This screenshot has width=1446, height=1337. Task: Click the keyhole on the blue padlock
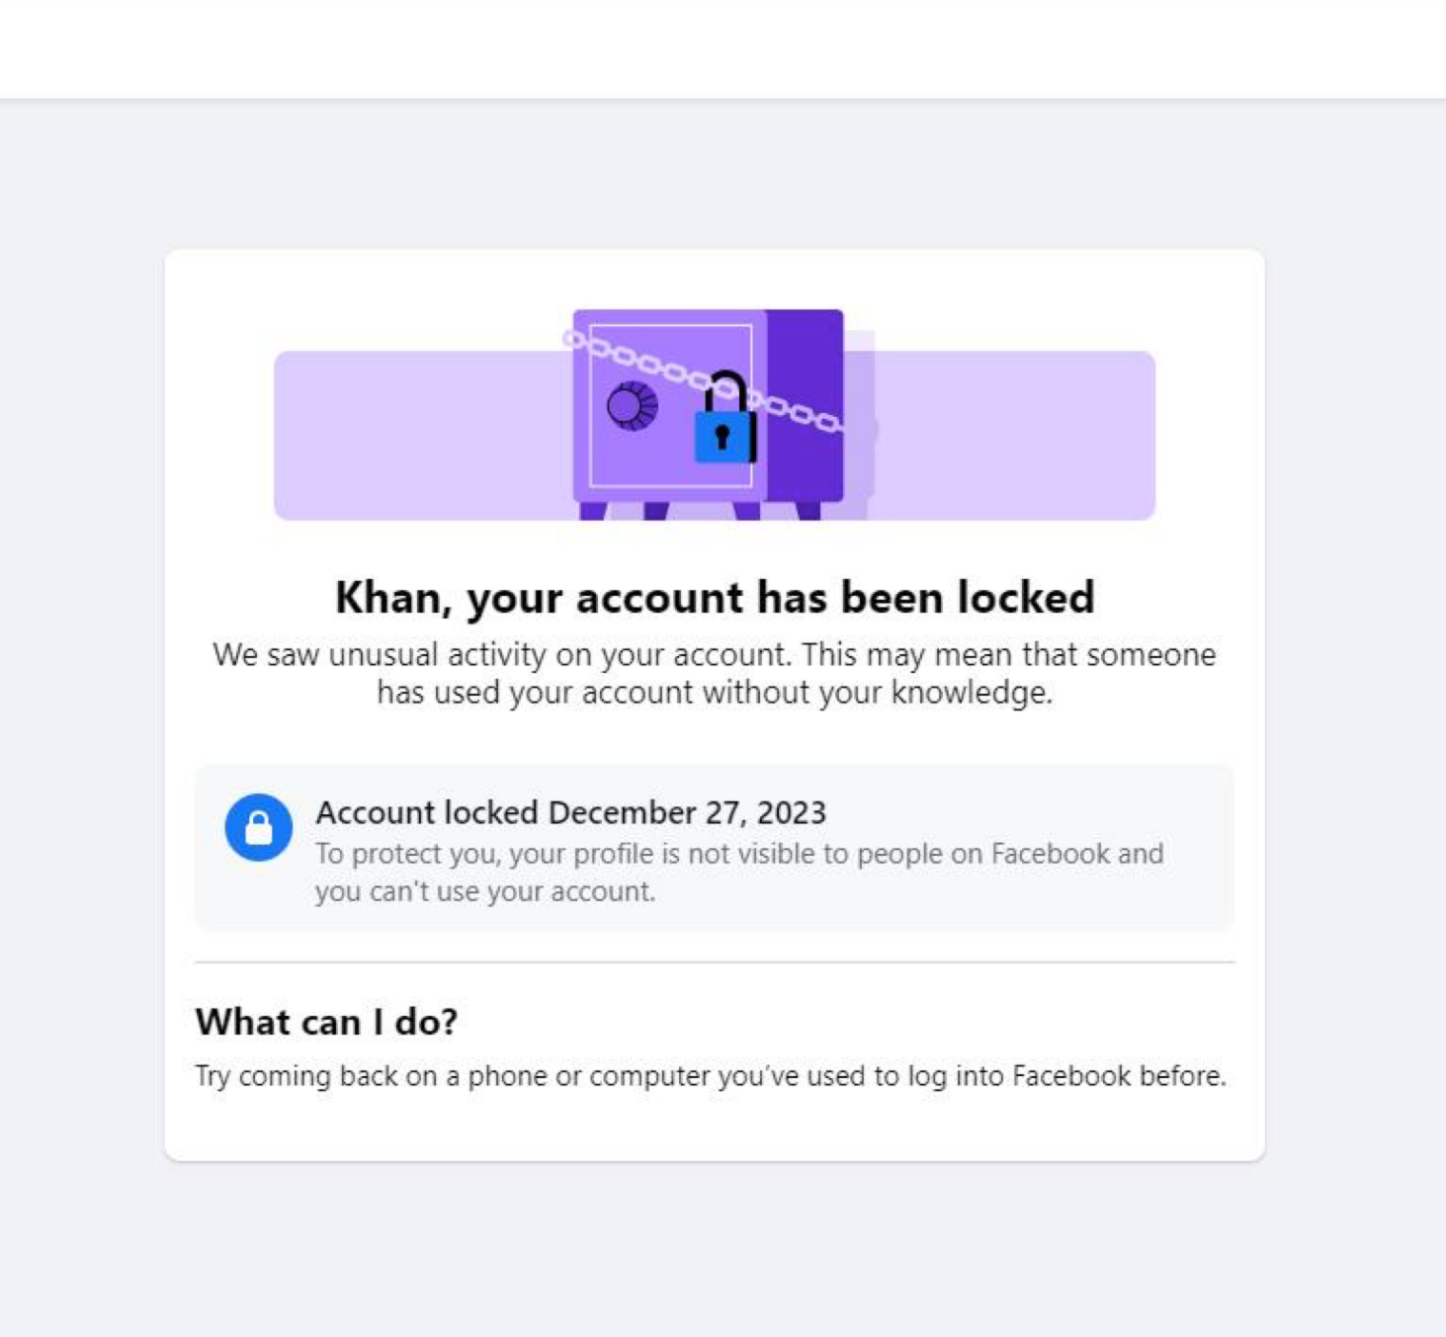pyautogui.click(x=722, y=436)
